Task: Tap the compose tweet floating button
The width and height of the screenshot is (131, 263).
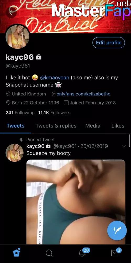Action: point(117,230)
